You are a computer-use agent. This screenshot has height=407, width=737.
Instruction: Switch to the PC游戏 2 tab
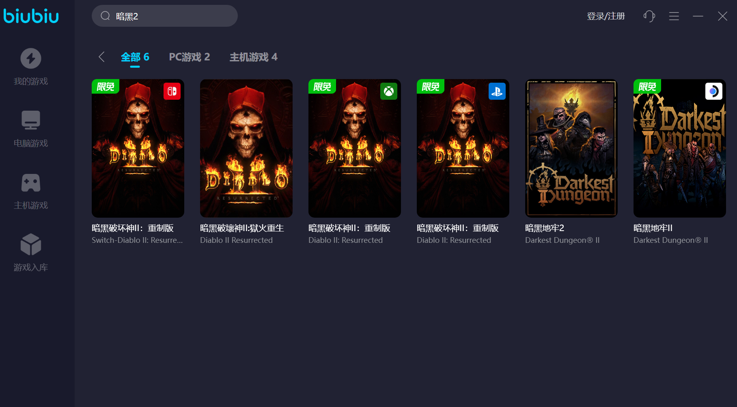coord(190,57)
